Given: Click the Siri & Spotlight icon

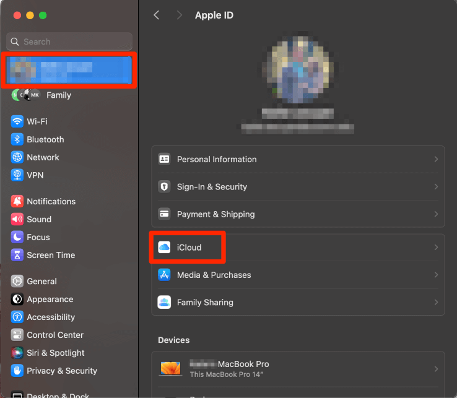Looking at the screenshot, I should tap(17, 353).
